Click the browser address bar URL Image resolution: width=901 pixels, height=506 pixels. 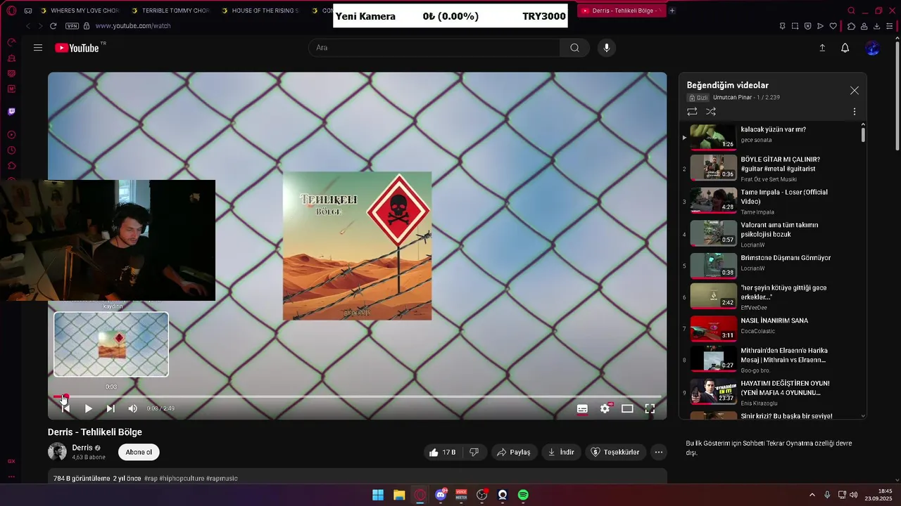[x=133, y=26]
